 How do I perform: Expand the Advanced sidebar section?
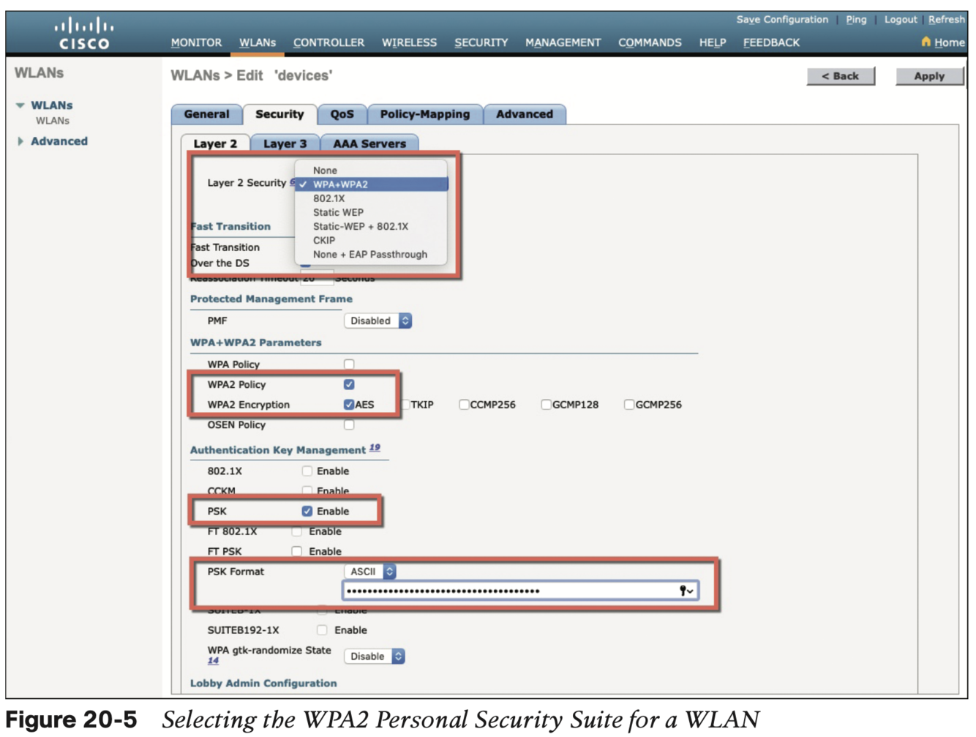pyautogui.click(x=20, y=141)
